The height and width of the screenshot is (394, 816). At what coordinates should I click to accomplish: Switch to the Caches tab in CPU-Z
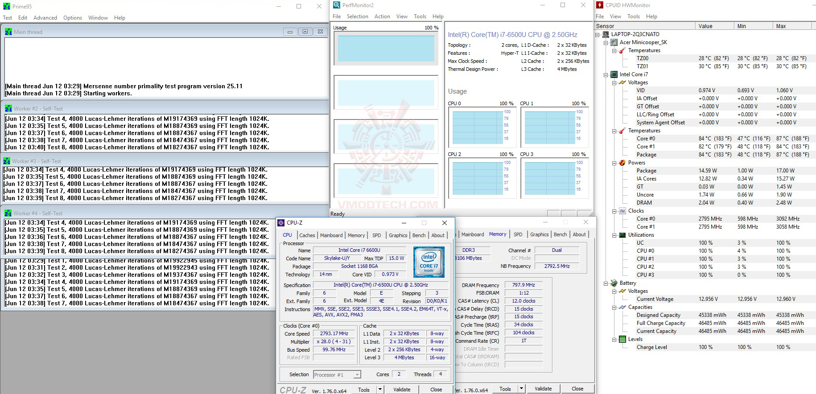[307, 235]
